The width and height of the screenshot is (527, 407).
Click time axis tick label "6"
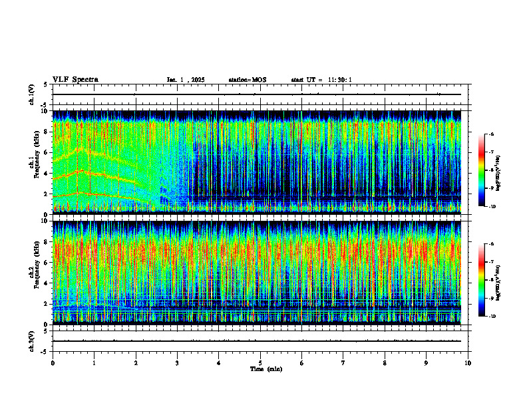click(301, 363)
